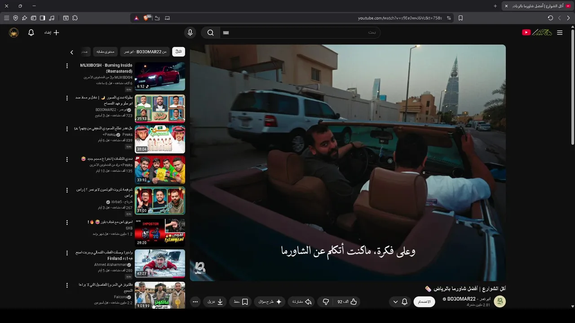This screenshot has width=575, height=323.
Task: Click the share arrow icon in address bar
Action: (x=157, y=18)
